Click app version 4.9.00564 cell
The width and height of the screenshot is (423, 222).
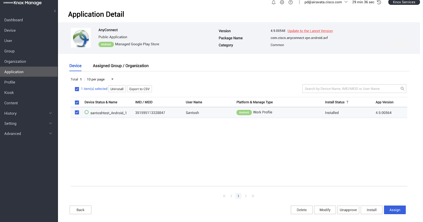point(383,113)
